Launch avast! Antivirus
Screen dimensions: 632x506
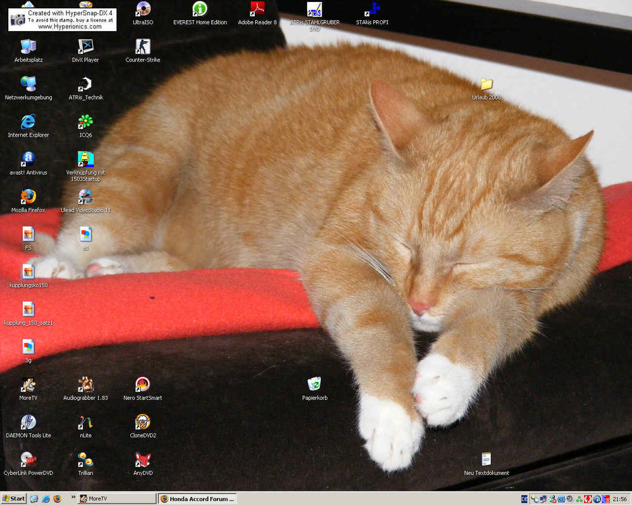[x=28, y=158]
